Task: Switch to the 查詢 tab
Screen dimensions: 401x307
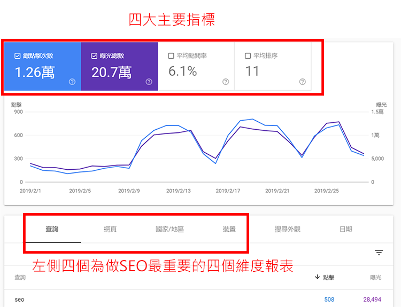Action: [52, 229]
